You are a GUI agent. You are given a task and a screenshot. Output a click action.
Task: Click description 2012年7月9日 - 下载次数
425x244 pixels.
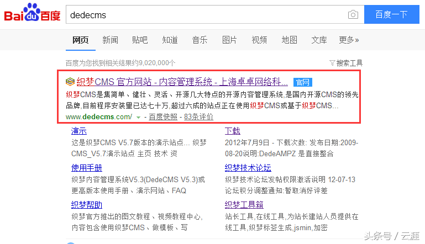pos(292,148)
